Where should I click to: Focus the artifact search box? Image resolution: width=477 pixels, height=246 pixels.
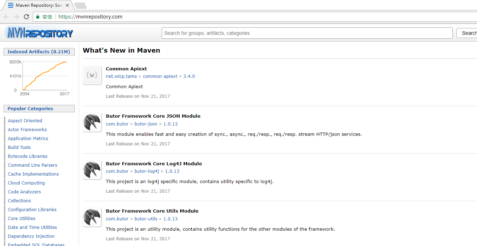(307, 33)
